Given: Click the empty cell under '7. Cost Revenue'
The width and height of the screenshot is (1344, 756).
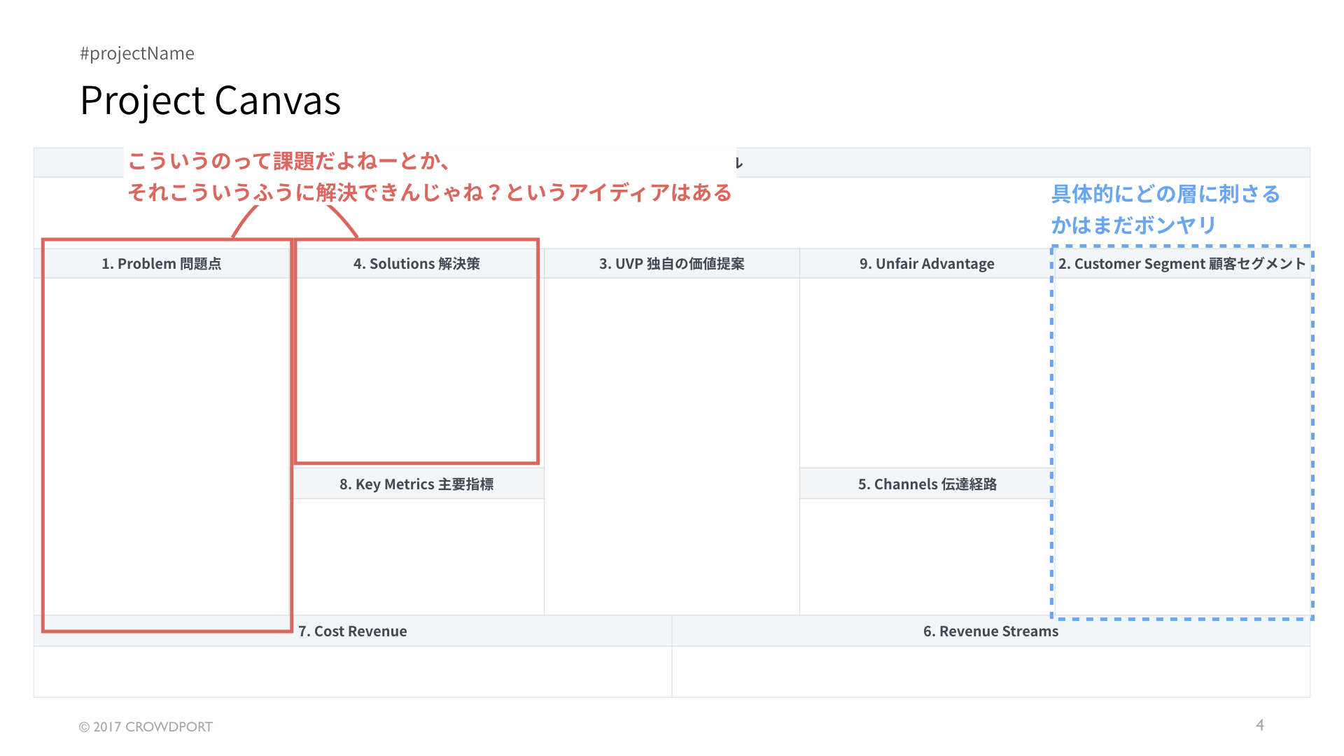Looking at the screenshot, I should (353, 671).
